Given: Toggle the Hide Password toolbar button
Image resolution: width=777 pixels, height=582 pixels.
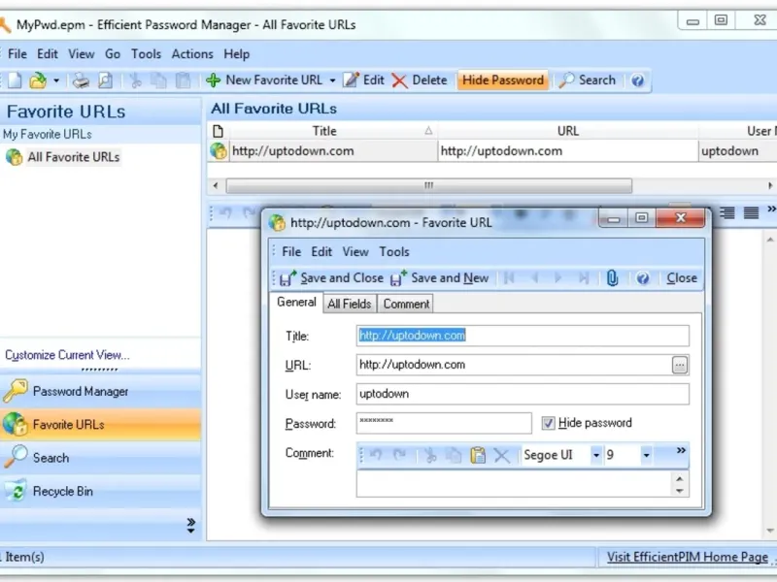Looking at the screenshot, I should 502,81.
